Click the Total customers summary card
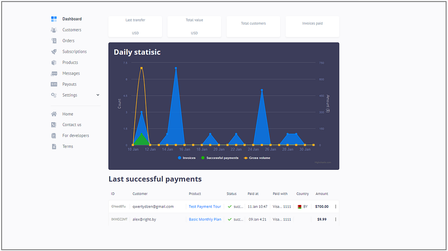The image size is (448, 251). tap(253, 26)
